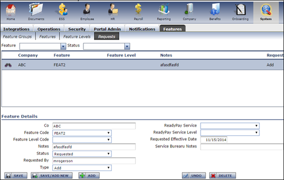Image resolution: width=284 pixels, height=180 pixels.
Task: Switch to the Notifications tab
Action: tap(142, 29)
